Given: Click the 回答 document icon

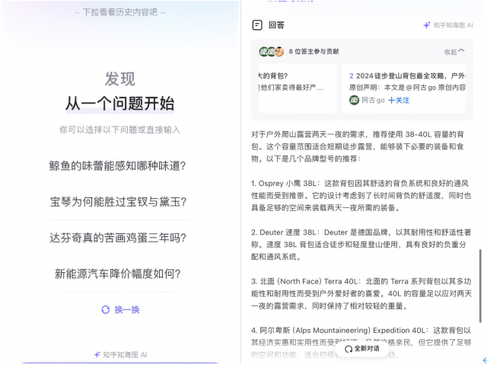Looking at the screenshot, I should pyautogui.click(x=257, y=25).
